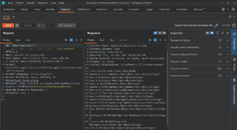
Task: Open the HTTP/1 protocol selector
Action: click(x=226, y=25)
